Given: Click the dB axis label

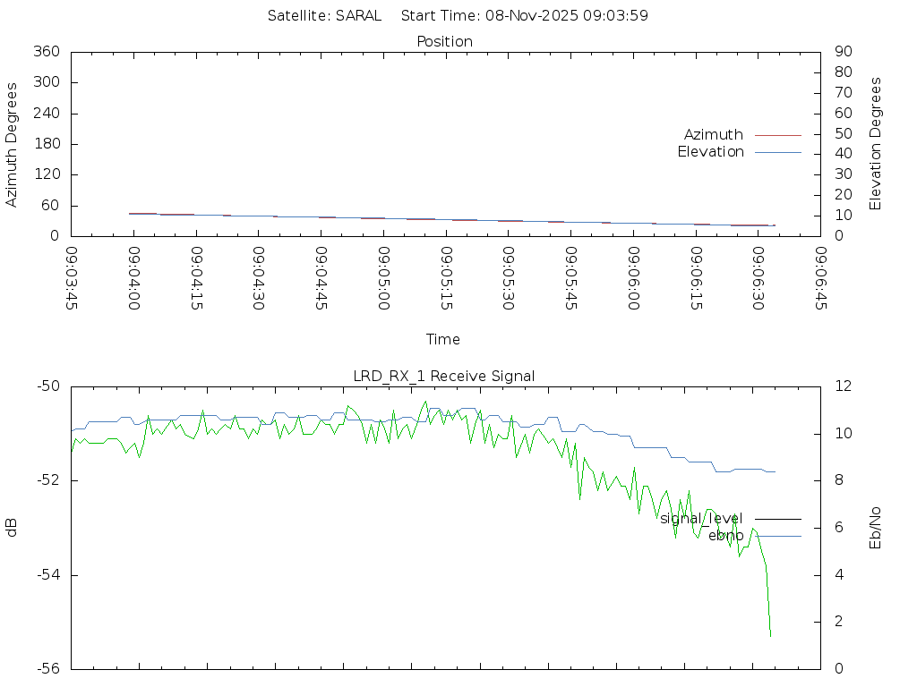Looking at the screenshot, I should coord(13,528).
